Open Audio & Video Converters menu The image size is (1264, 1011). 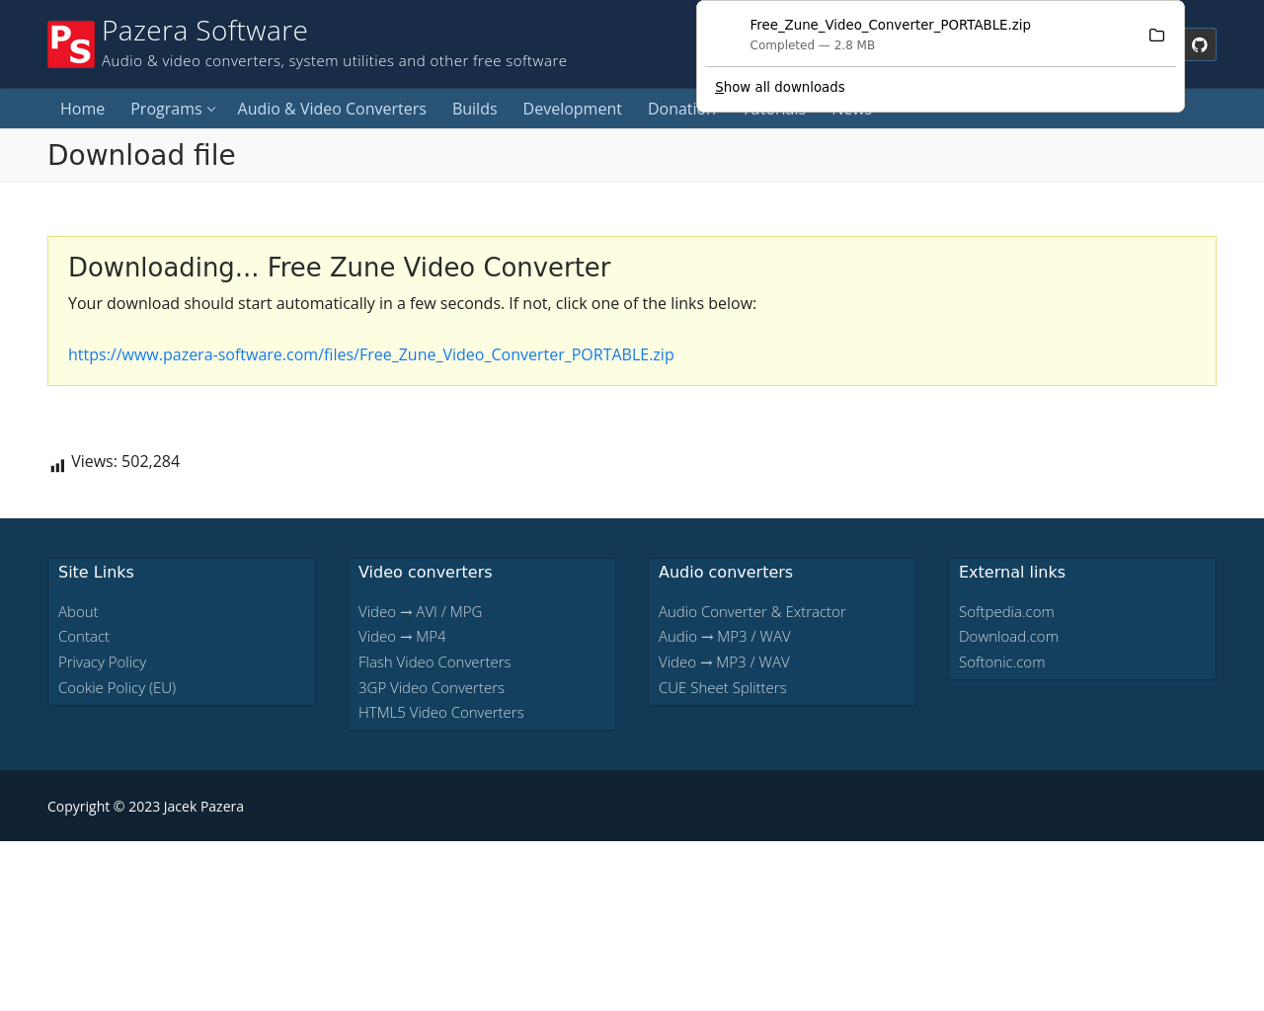[x=332, y=109]
